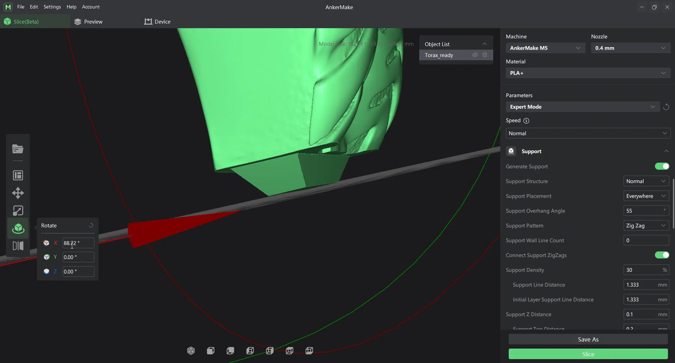The width and height of the screenshot is (675, 363).
Task: Select the Scale tool
Action: pyautogui.click(x=18, y=211)
